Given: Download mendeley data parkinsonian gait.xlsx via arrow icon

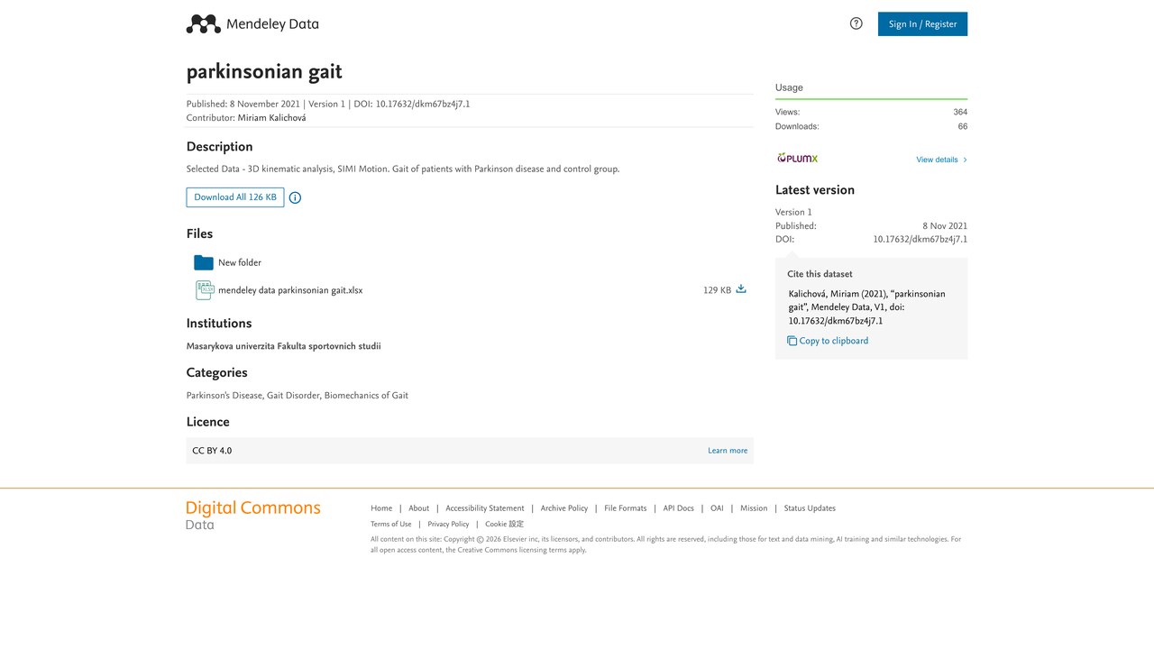Looking at the screenshot, I should click(x=741, y=289).
